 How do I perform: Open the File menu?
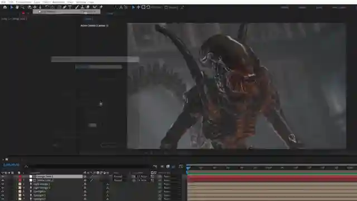[x=3, y=2]
